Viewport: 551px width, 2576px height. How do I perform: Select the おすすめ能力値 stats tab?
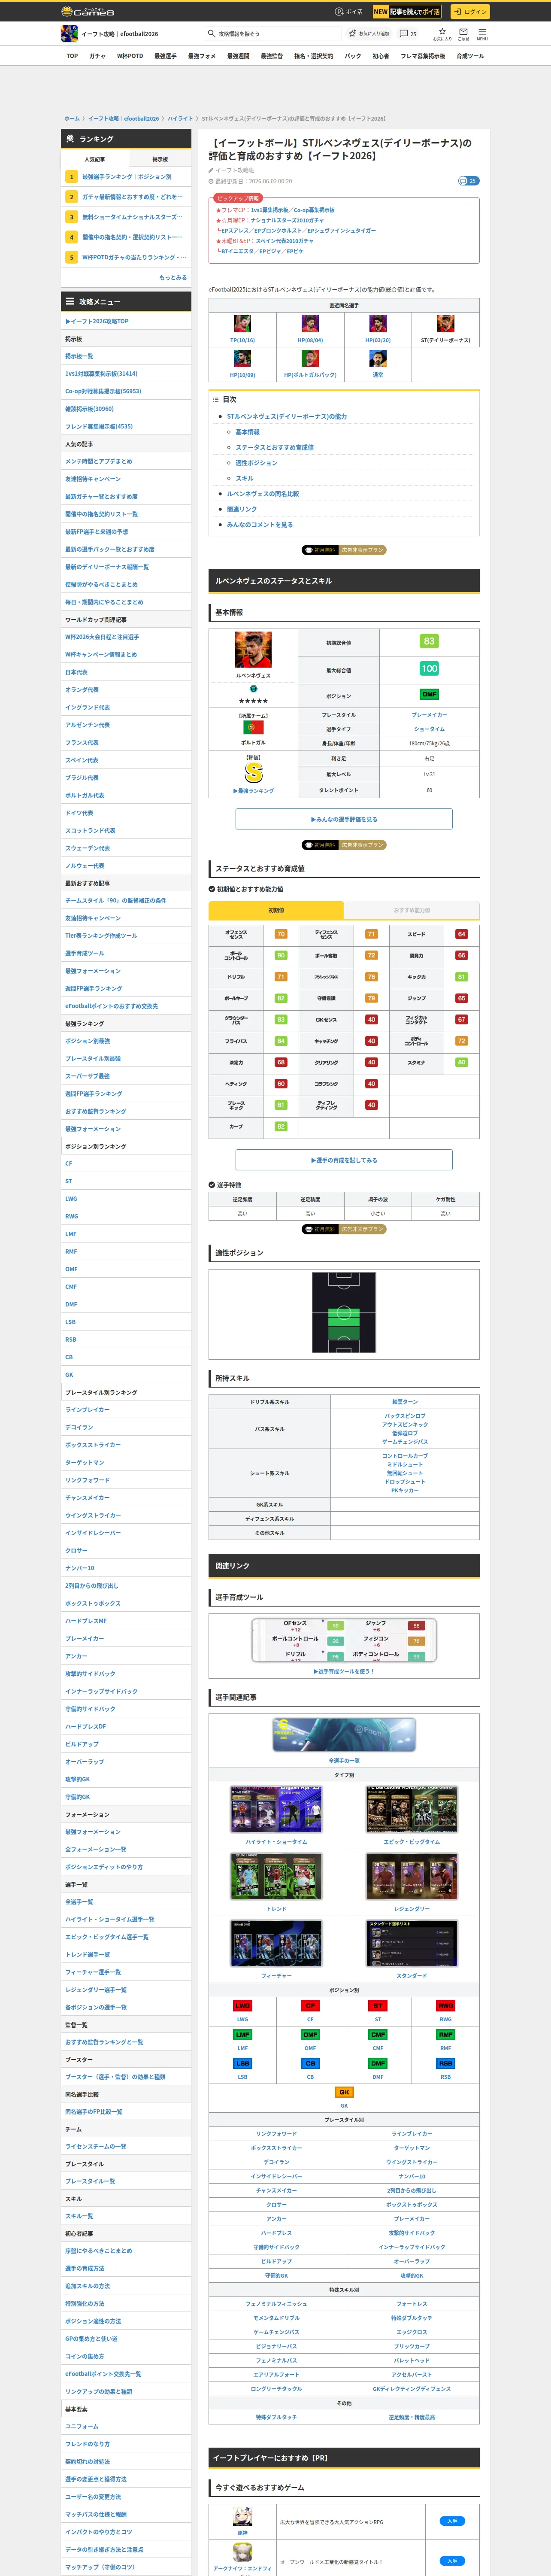click(x=412, y=910)
